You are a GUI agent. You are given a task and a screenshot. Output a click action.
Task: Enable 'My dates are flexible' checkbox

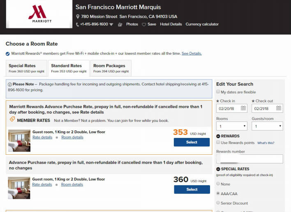[218, 92]
